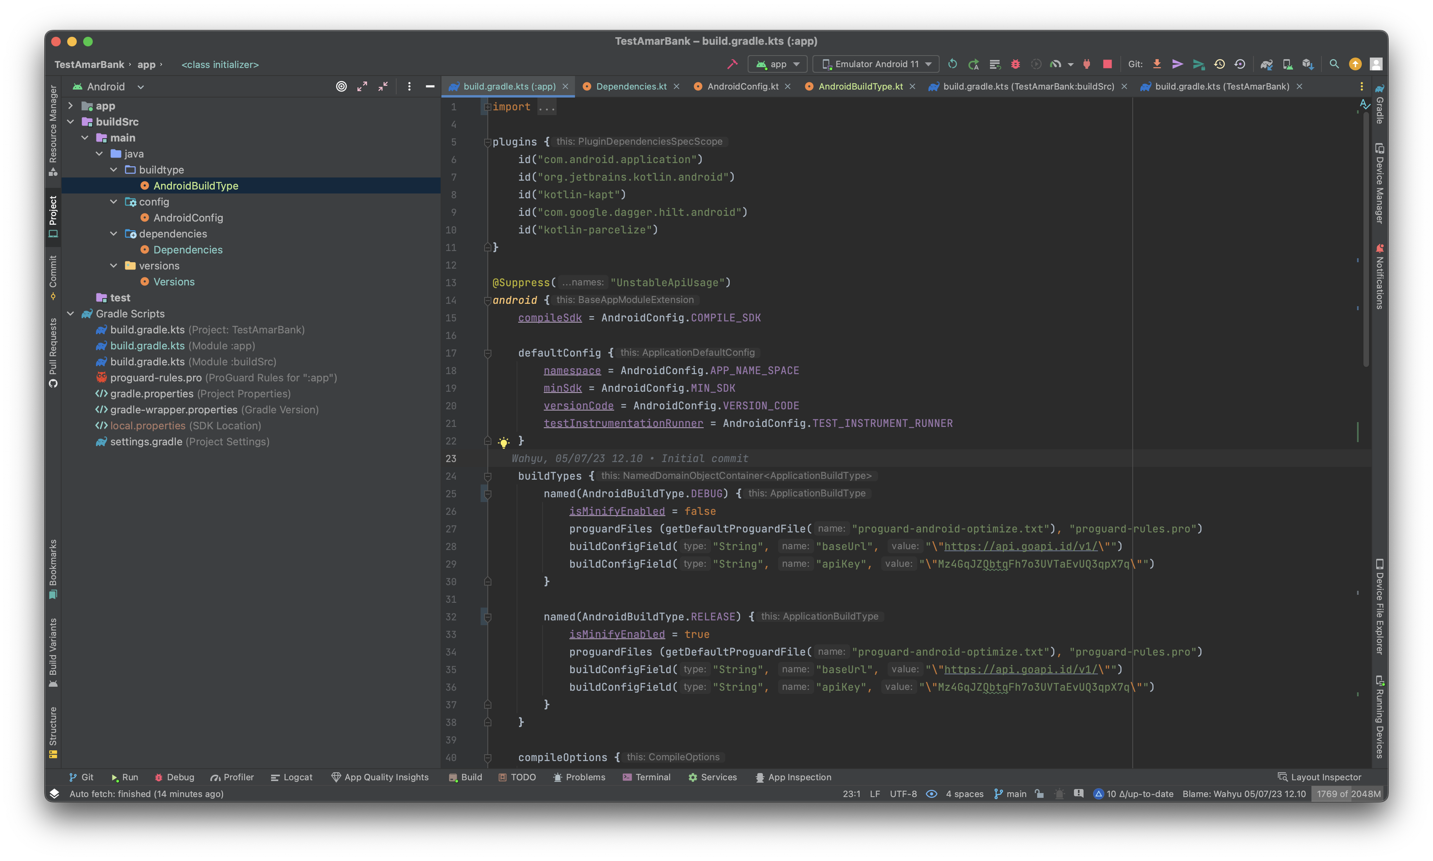
Task: Click the orange IDE update arrow icon
Action: coord(1355,64)
